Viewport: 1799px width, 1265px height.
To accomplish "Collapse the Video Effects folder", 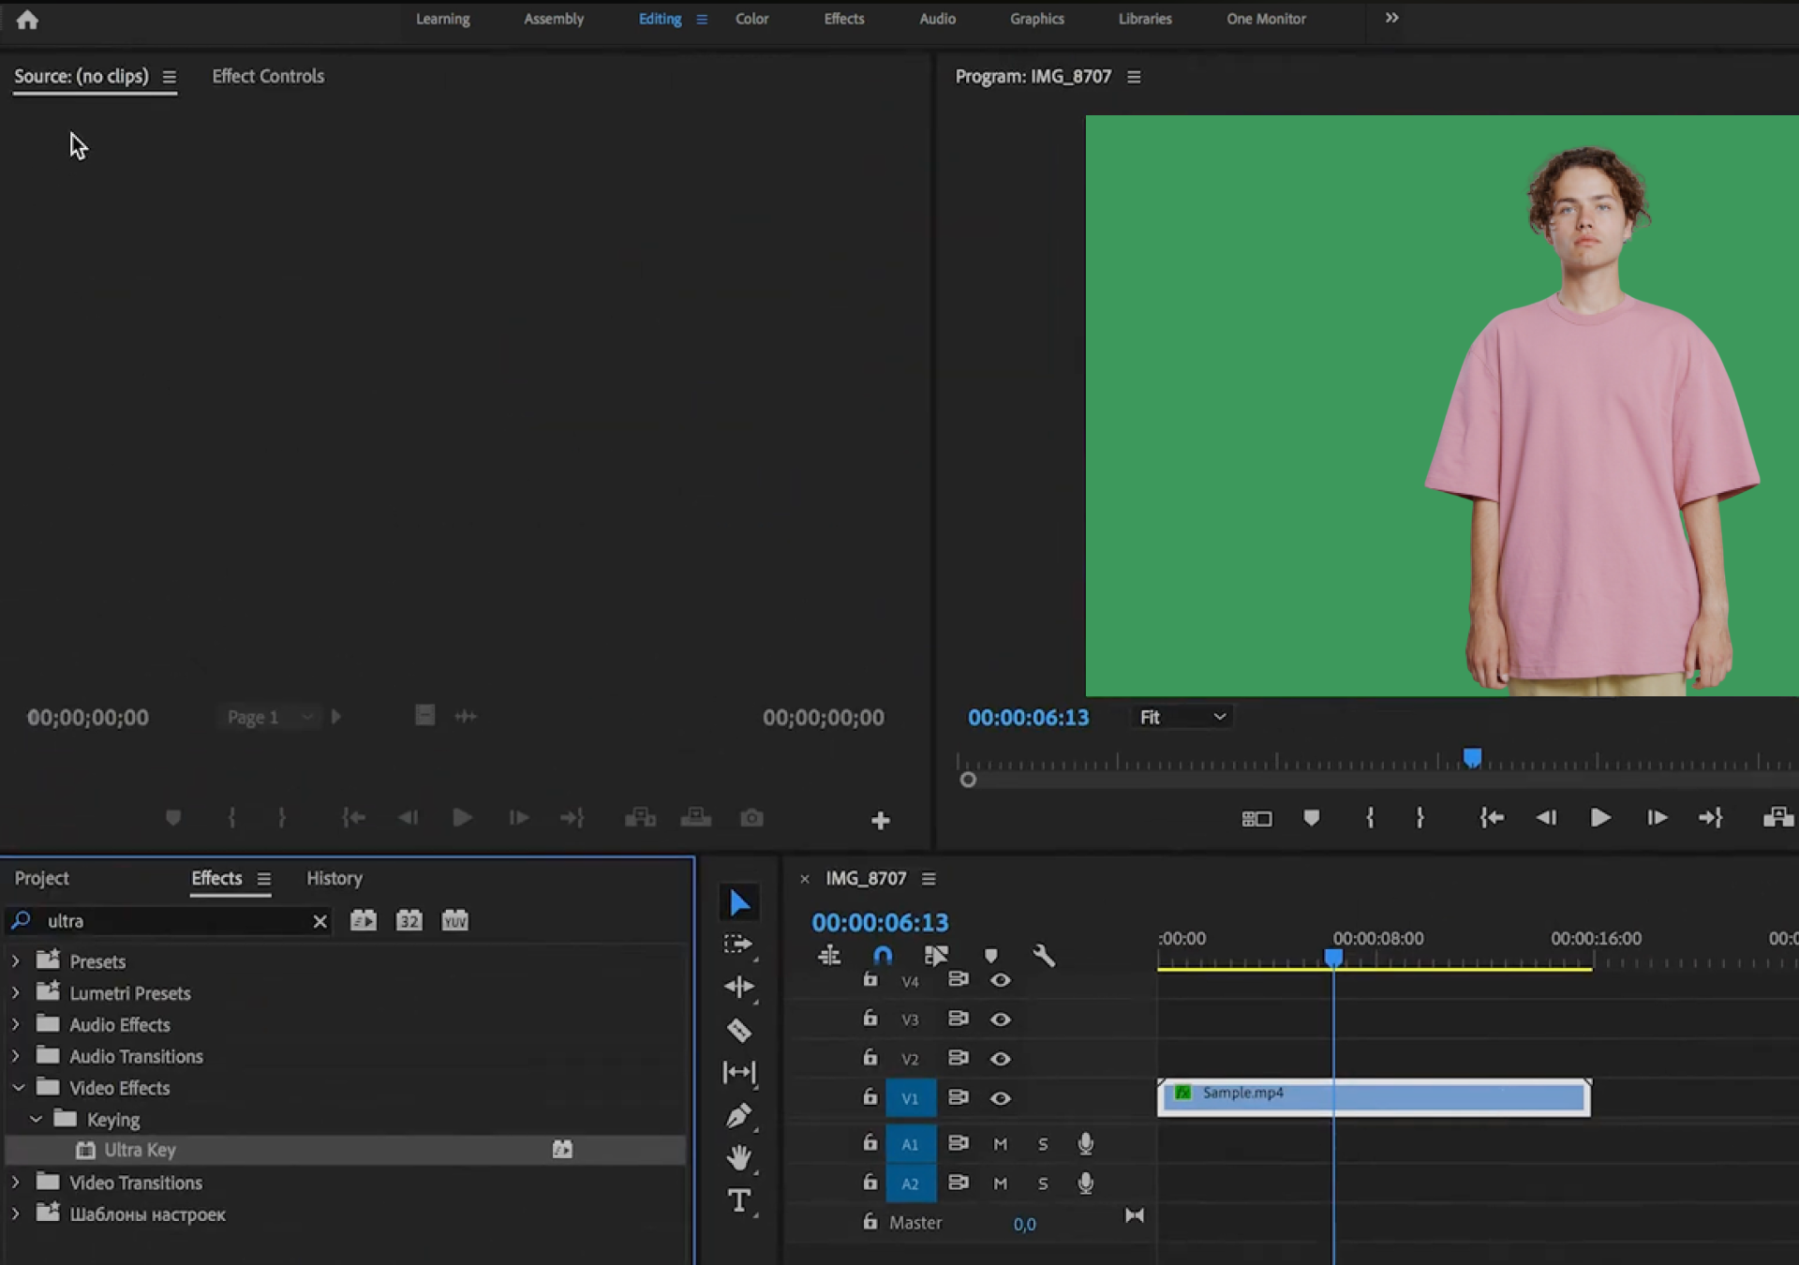I will click(18, 1088).
